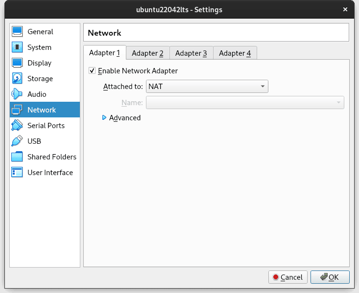Click the User Interface window icon
The height and width of the screenshot is (293, 359).
pos(17,172)
